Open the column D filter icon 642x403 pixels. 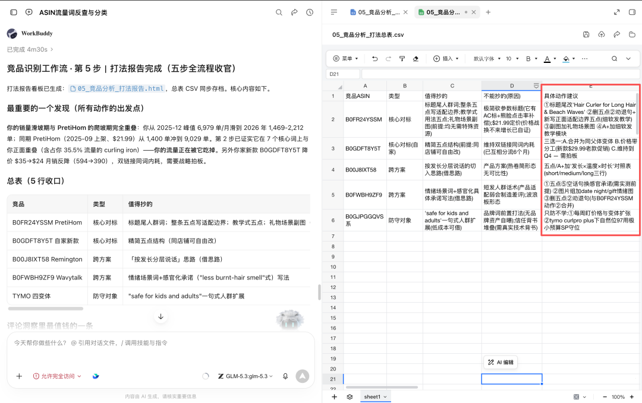click(536, 85)
